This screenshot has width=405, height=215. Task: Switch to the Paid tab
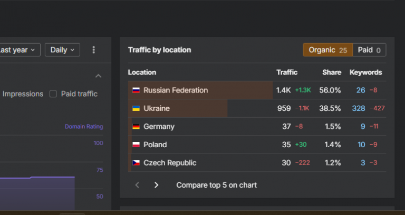369,50
